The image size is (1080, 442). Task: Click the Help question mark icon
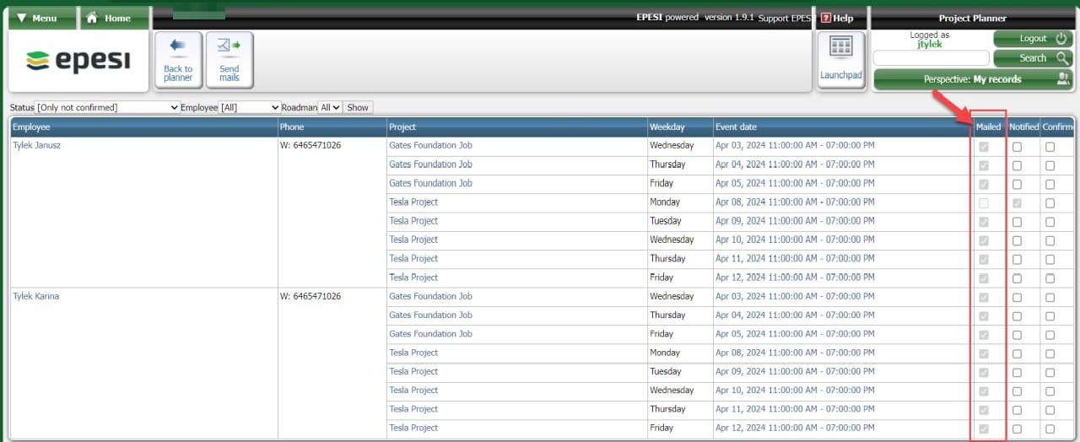pos(826,18)
